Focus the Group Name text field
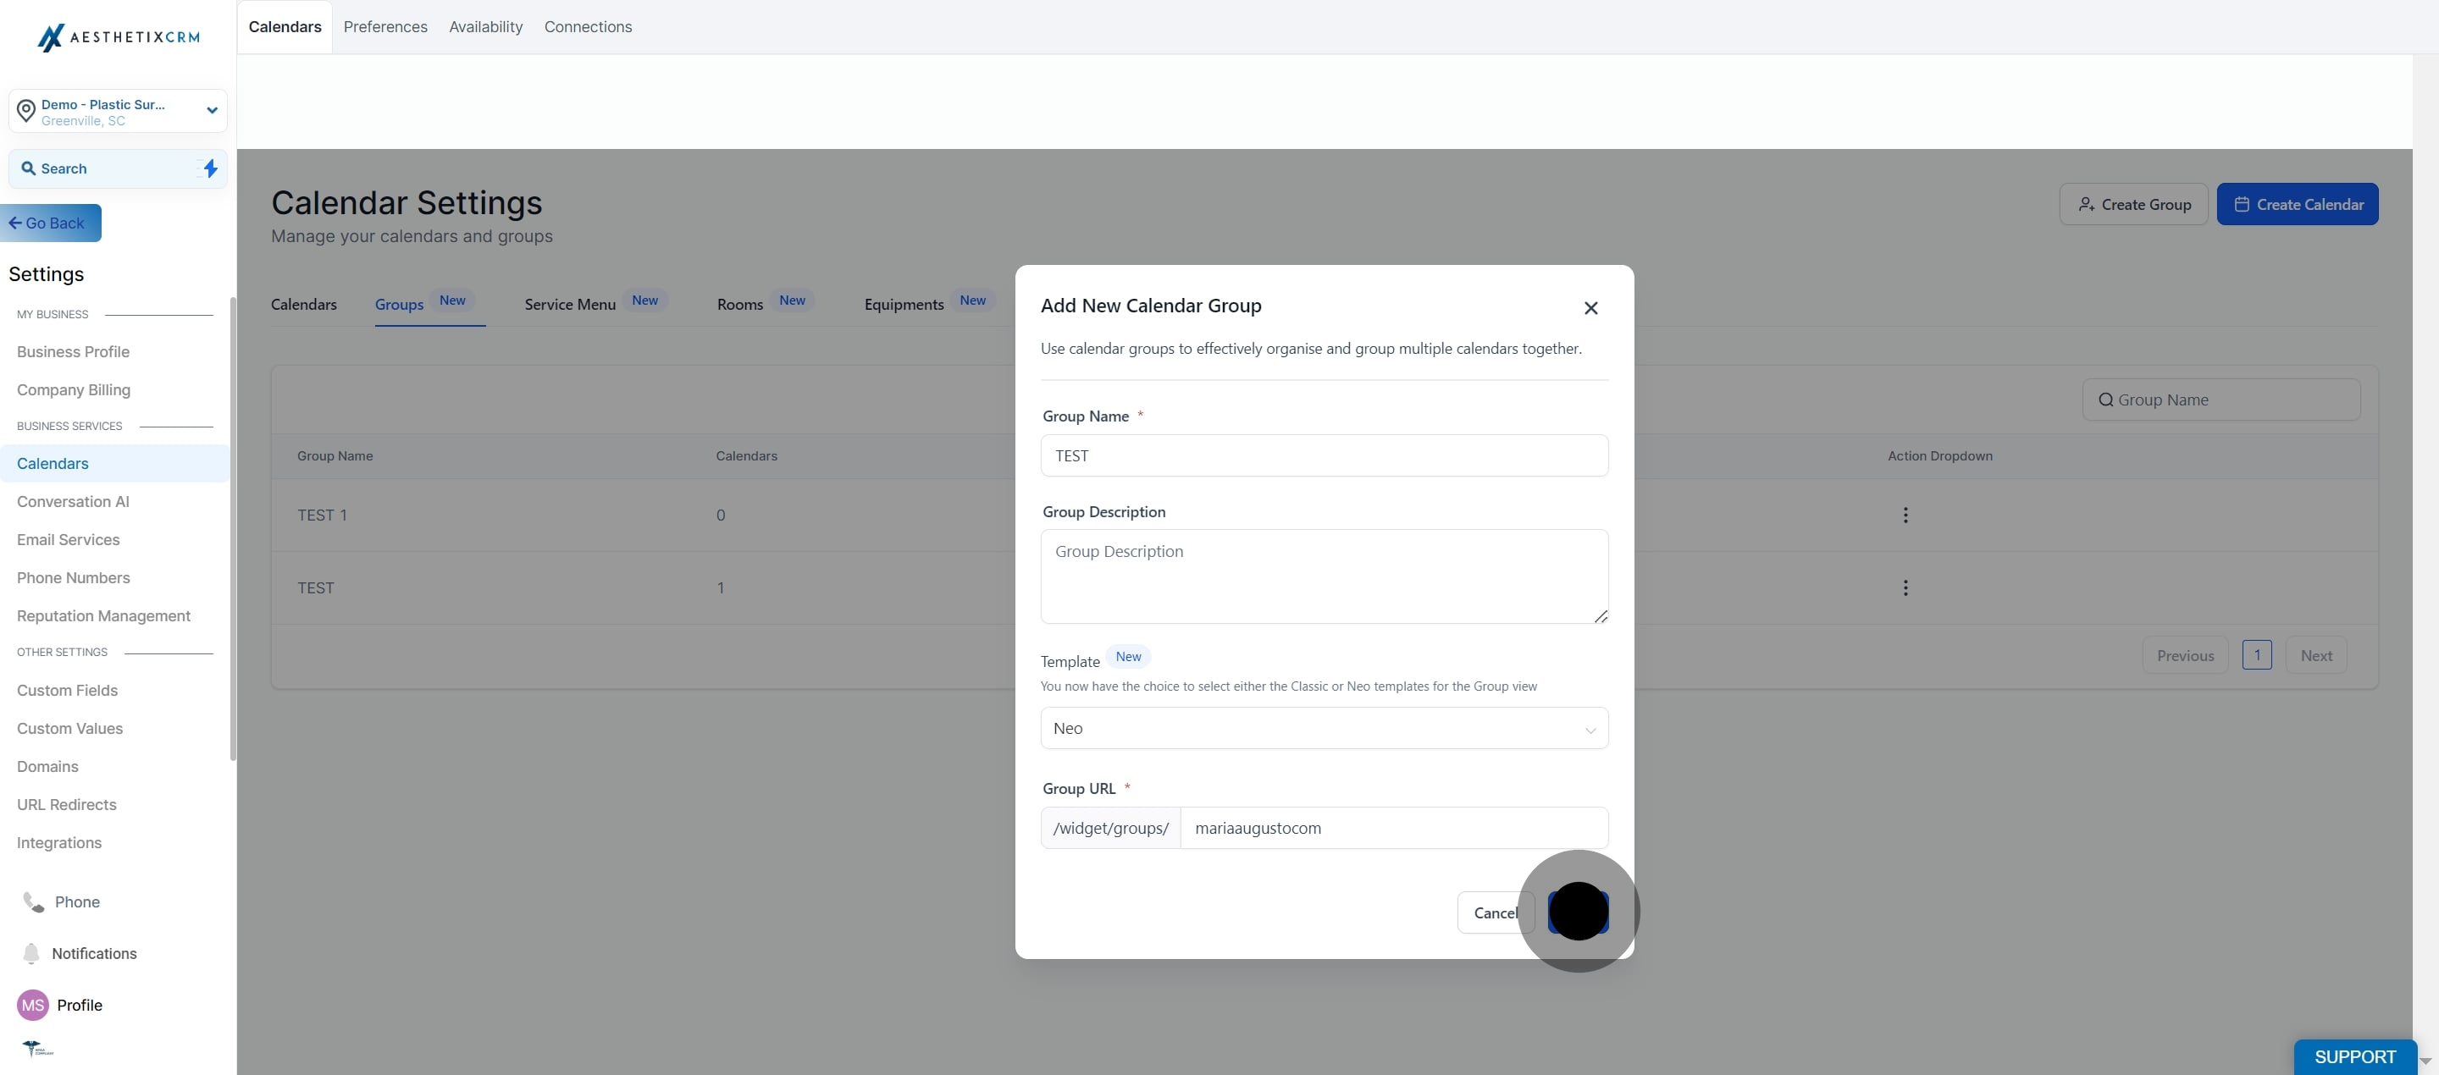This screenshot has height=1075, width=2439. click(x=1323, y=456)
